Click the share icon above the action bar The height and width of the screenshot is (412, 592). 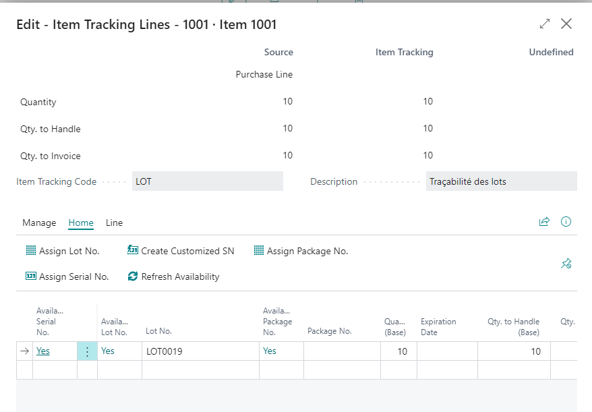pos(544,222)
